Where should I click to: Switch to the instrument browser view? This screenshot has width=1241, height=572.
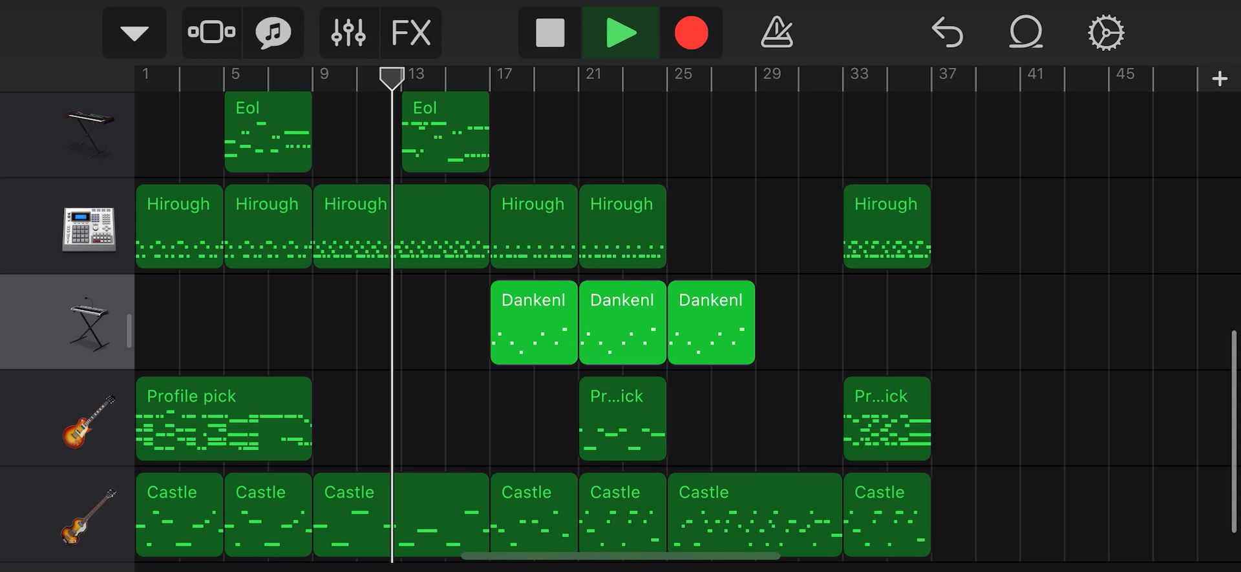coord(211,33)
